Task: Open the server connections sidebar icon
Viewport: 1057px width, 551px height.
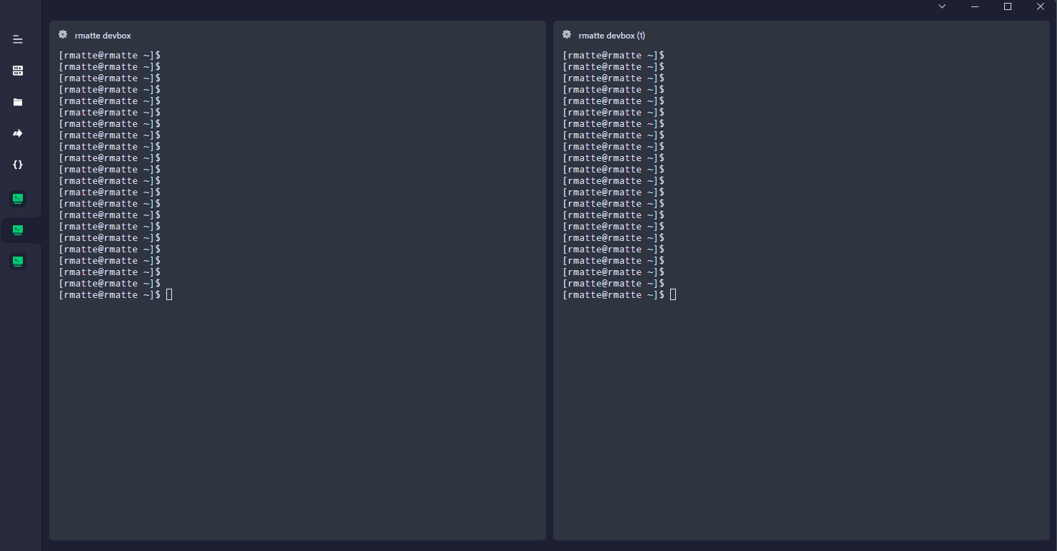Action: click(18, 70)
